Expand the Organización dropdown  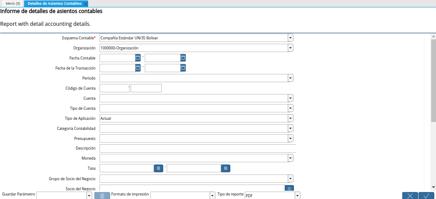pos(290,48)
